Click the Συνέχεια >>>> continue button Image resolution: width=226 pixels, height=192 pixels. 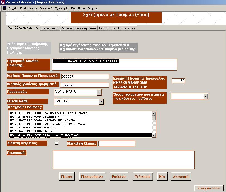(209, 188)
